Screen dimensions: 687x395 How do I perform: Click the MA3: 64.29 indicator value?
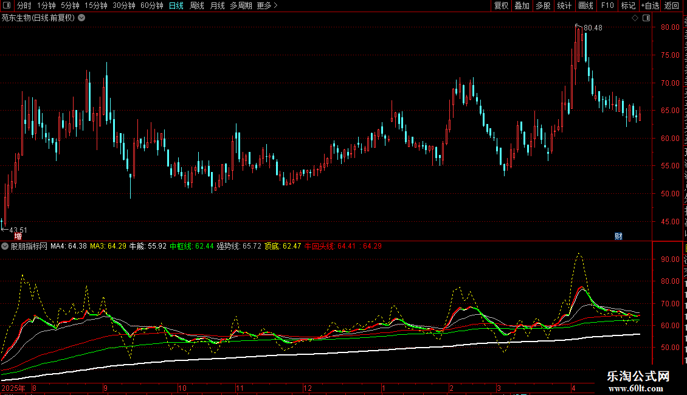[x=108, y=246]
